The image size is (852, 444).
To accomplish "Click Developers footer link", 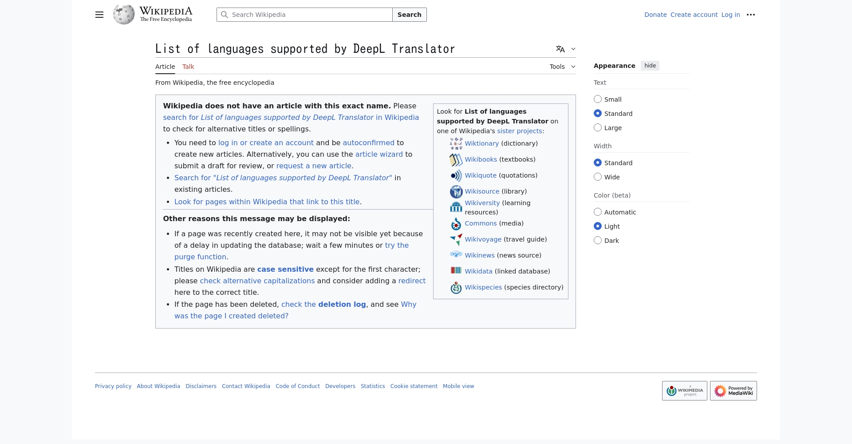I will pos(340,386).
